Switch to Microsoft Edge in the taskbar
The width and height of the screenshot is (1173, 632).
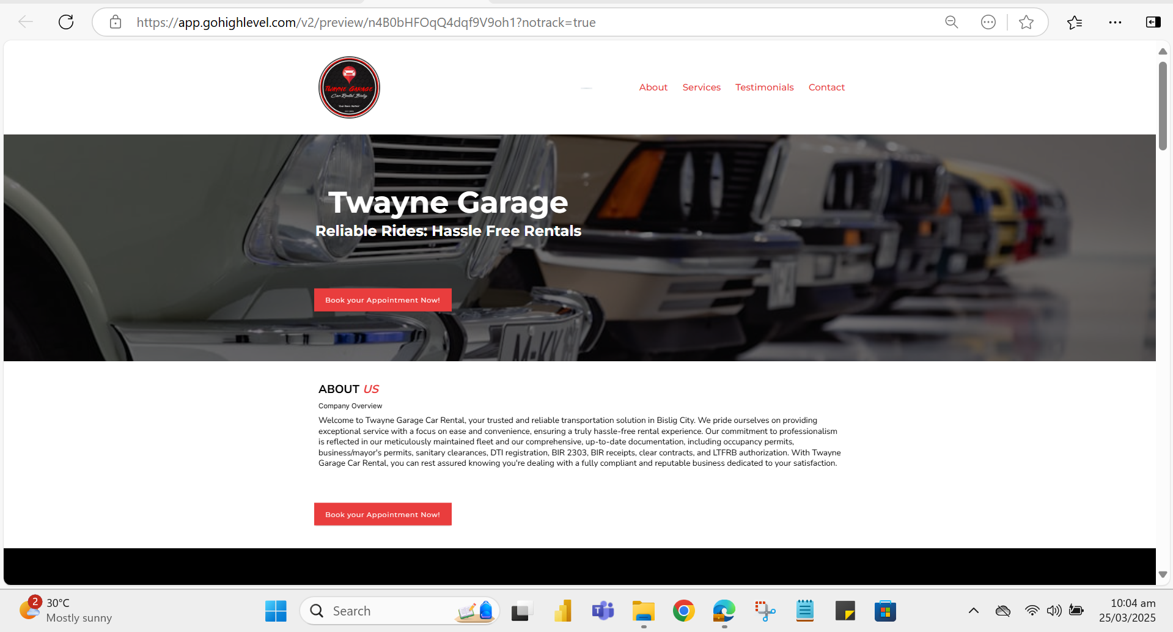click(x=724, y=611)
